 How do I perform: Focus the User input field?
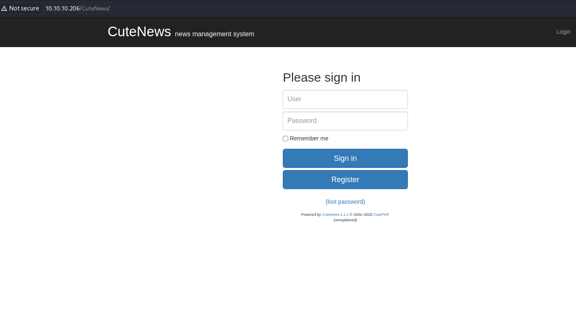345,99
